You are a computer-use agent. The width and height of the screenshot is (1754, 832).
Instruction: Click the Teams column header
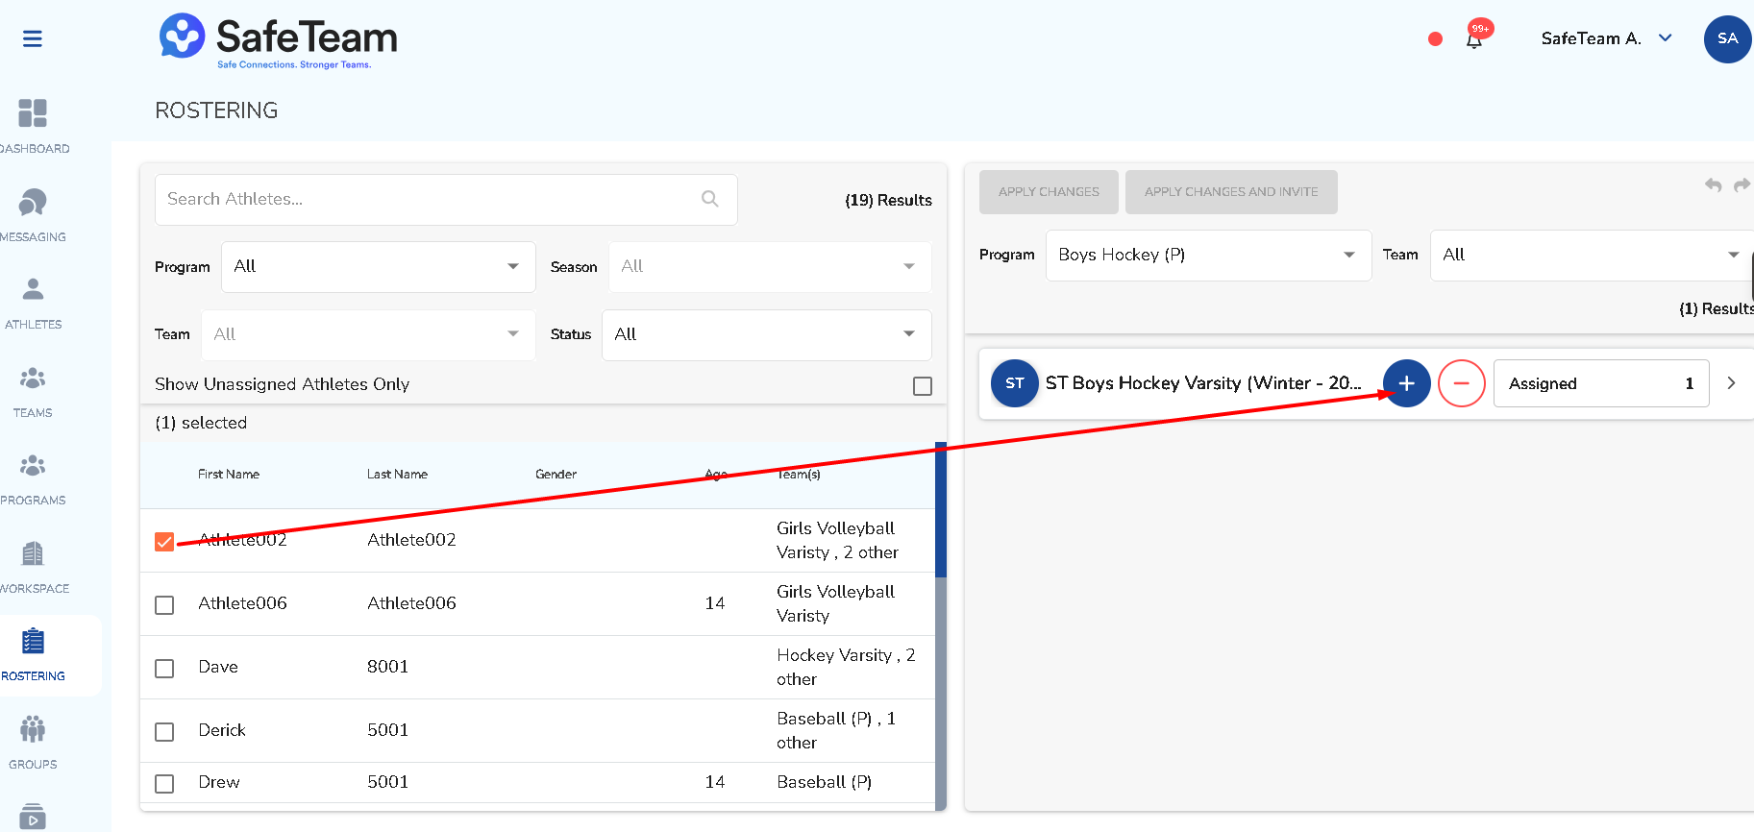pos(799,475)
